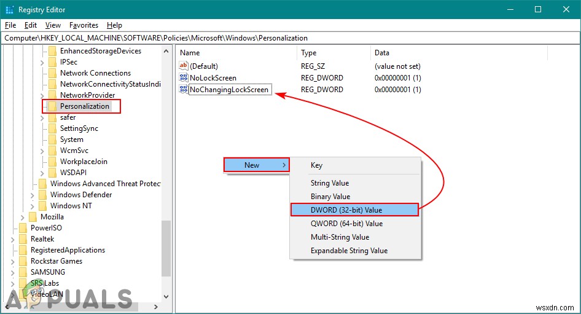Select the NoLockScreen value name
The width and height of the screenshot is (581, 314).
point(213,78)
